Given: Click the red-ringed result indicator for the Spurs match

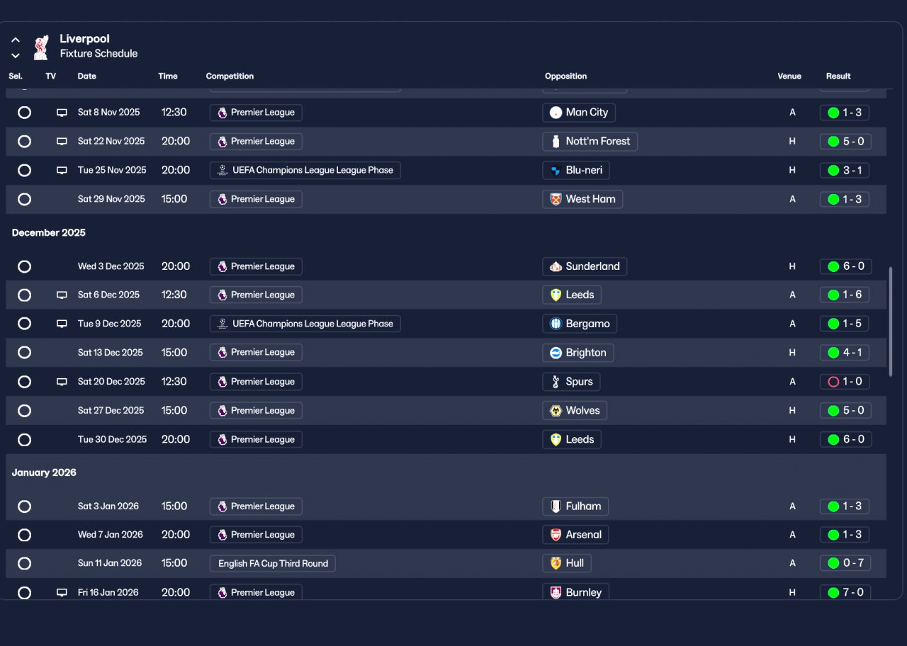Looking at the screenshot, I should 833,382.
